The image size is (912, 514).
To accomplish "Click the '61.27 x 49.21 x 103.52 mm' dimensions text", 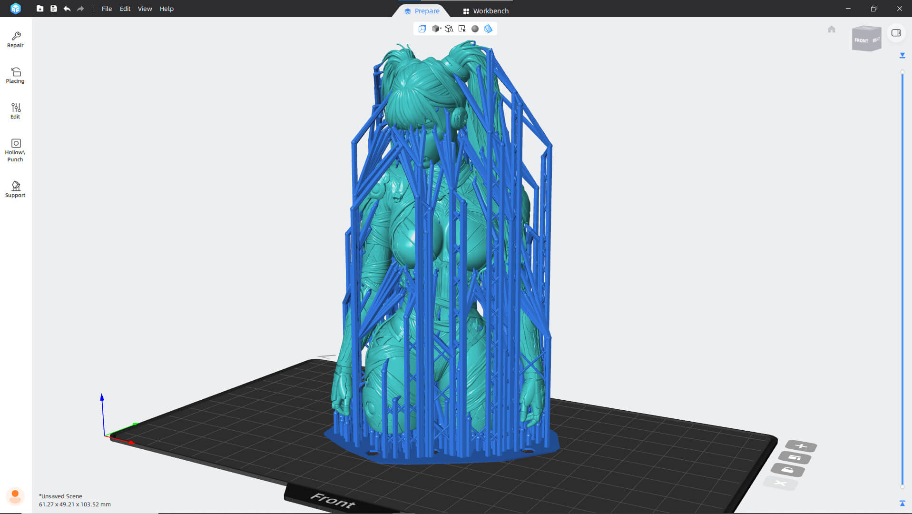I will [75, 504].
